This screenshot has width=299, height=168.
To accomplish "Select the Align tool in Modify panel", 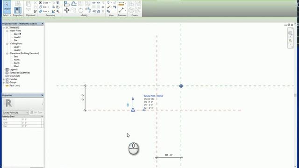I will click(x=67, y=4).
